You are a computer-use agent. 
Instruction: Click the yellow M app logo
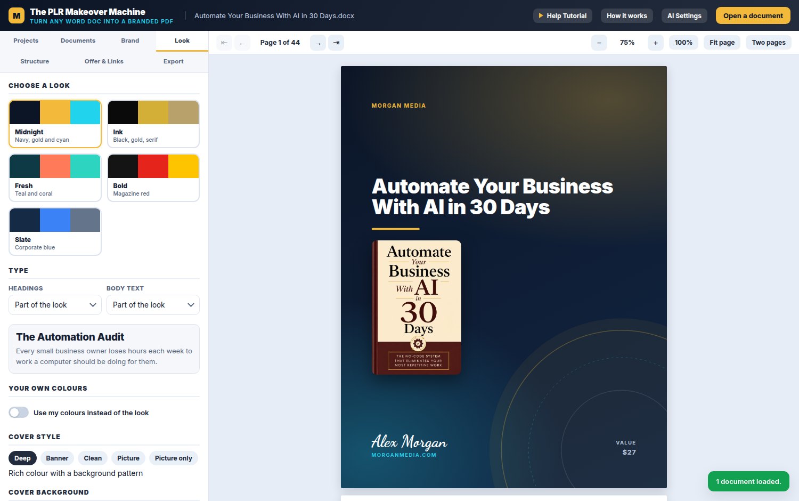click(17, 15)
